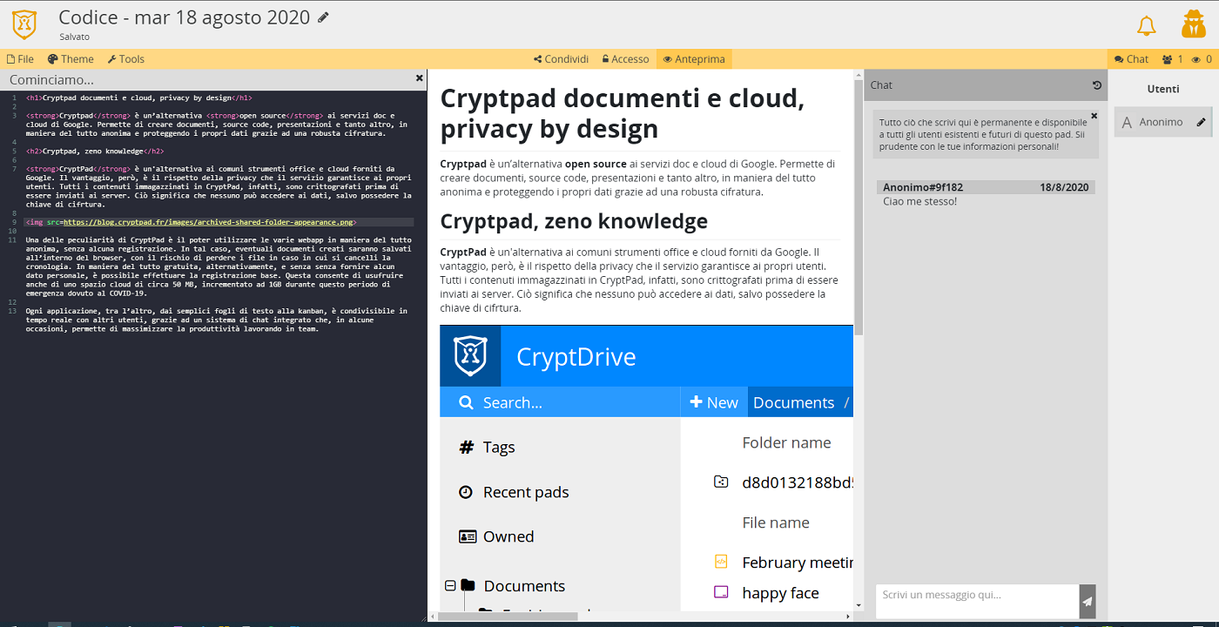
Task: Click the Condividi button
Action: pos(561,58)
